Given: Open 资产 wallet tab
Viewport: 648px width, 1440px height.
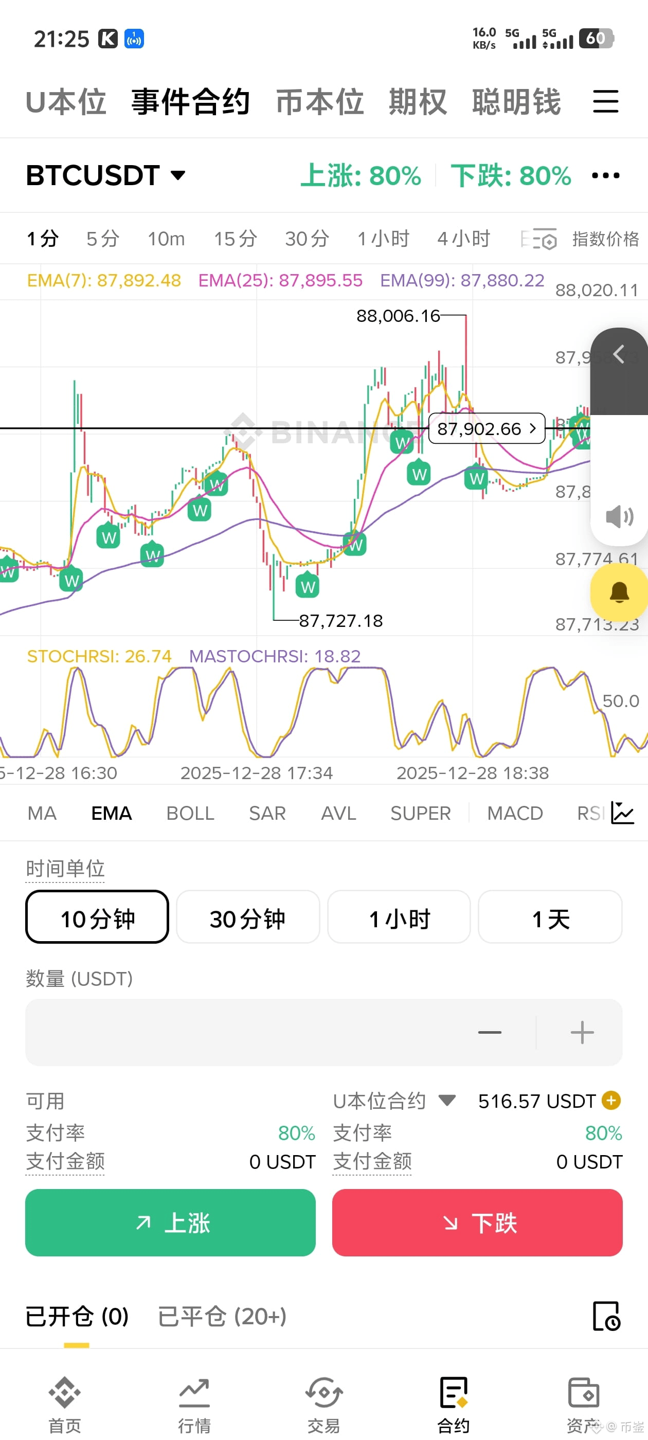Looking at the screenshot, I should click(x=583, y=1405).
